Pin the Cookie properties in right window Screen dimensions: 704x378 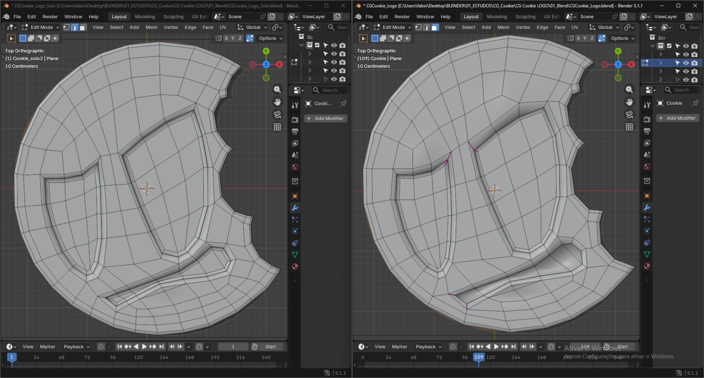click(x=695, y=103)
